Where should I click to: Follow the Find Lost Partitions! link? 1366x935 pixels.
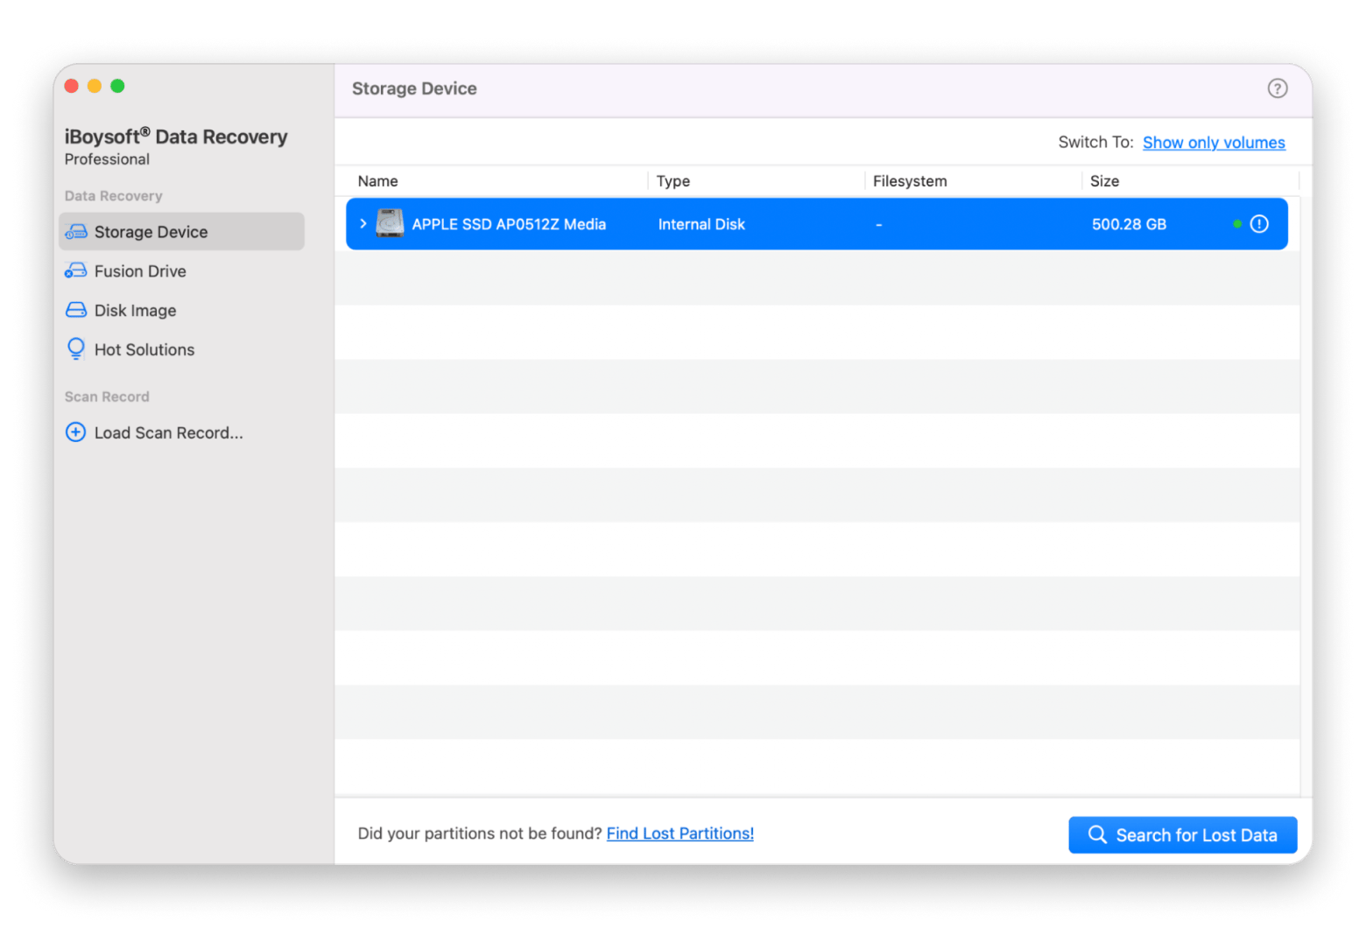679,833
